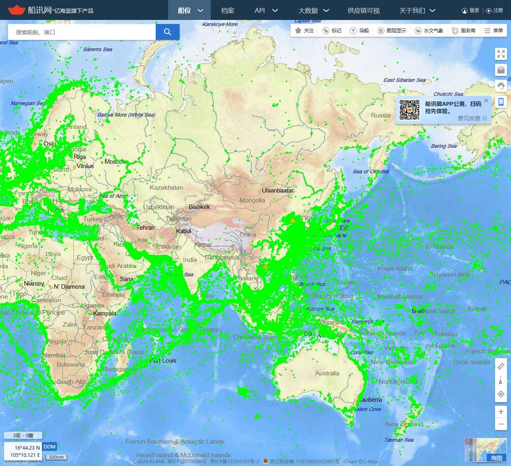Expand the 船位 dropdown menu
This screenshot has width=511, height=466.
pyautogui.click(x=190, y=10)
